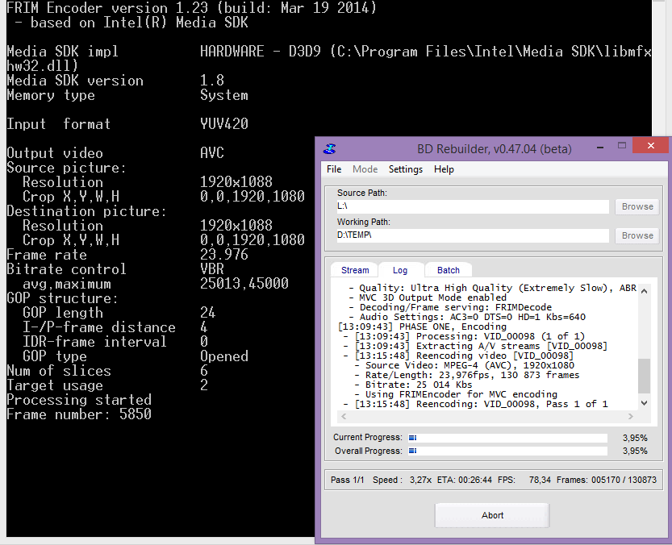Click the Current Progress 3,95% value
The height and width of the screenshot is (545, 672).
[x=635, y=439]
